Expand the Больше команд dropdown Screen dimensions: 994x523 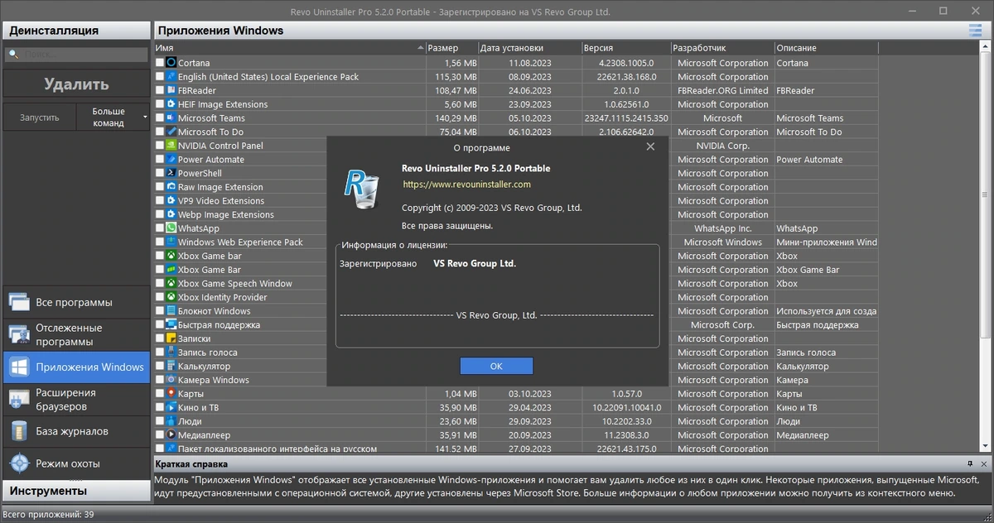pos(146,118)
